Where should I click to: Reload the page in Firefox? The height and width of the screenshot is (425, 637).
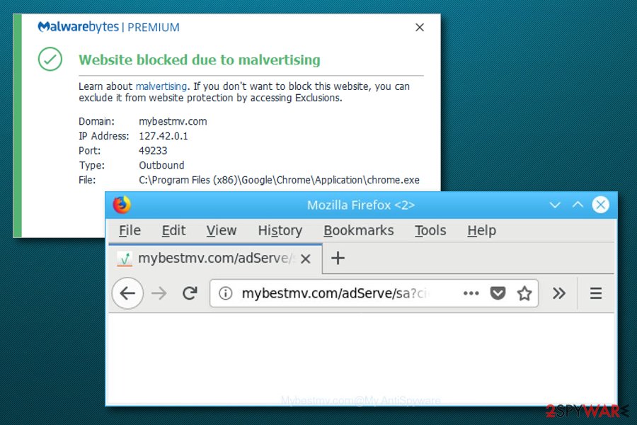click(190, 293)
